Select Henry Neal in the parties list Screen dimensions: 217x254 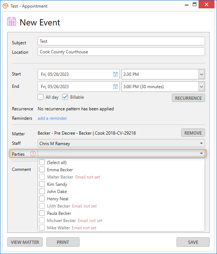click(x=58, y=199)
